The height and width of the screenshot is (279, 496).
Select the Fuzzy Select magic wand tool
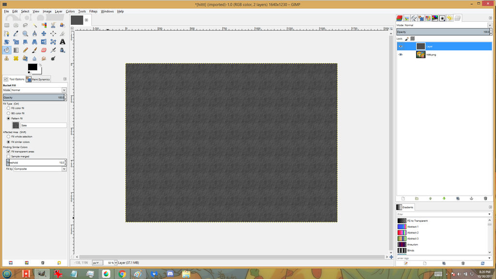coord(34,25)
